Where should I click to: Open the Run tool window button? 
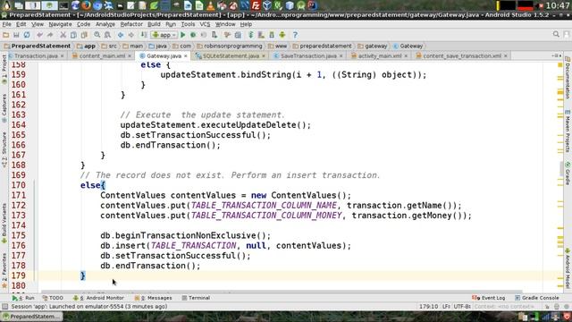[23, 298]
